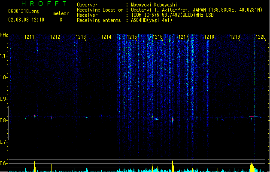Click the A504HB(yagi 4el) antenna text
270x172 pixels.
click(152, 20)
